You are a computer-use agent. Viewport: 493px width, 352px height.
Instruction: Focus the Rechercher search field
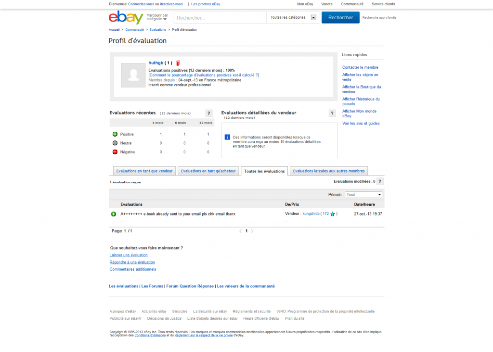coord(220,18)
